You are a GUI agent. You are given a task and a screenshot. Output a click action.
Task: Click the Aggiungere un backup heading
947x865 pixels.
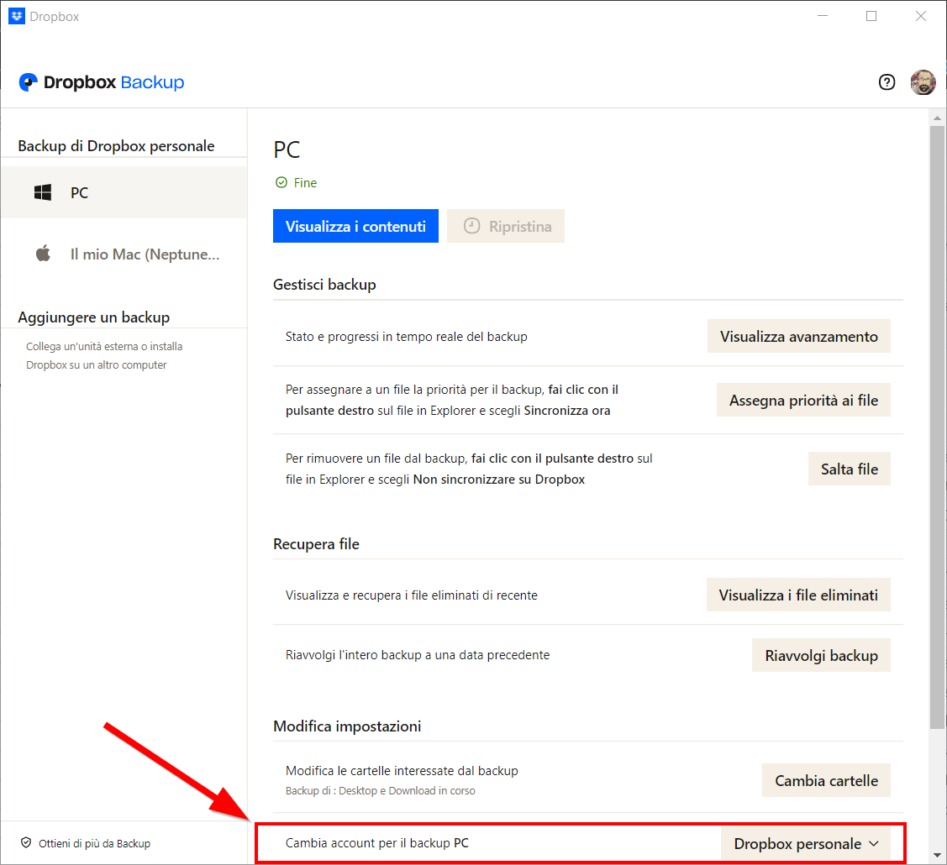[x=93, y=317]
